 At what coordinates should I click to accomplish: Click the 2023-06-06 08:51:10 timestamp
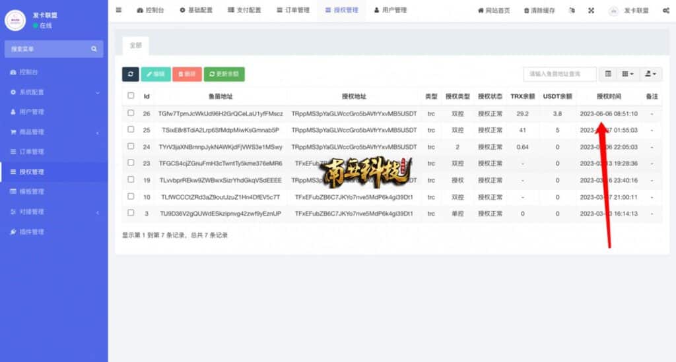609,113
